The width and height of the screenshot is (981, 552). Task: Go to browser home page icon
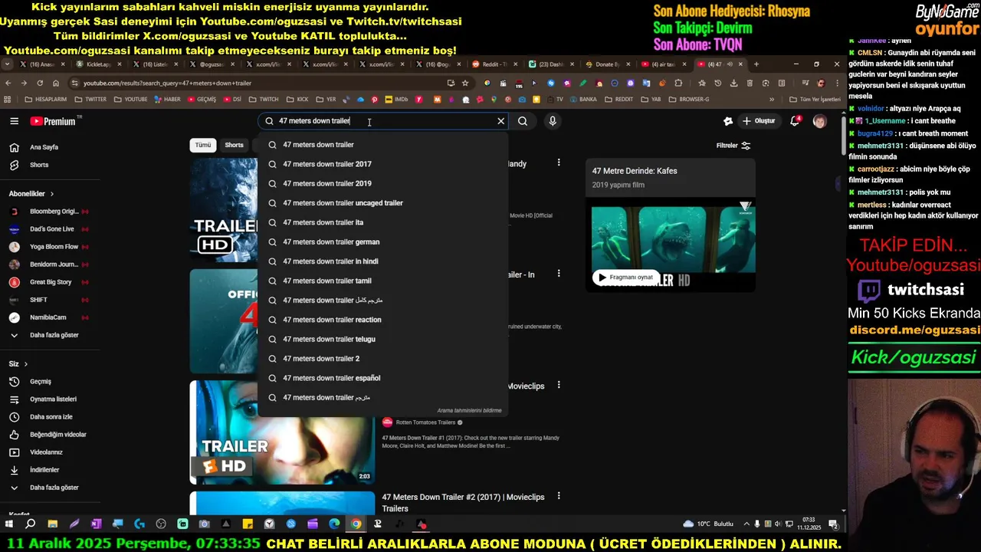(x=56, y=83)
